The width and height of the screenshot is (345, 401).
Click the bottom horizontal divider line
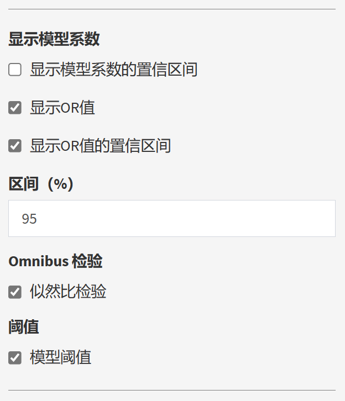[171, 391]
